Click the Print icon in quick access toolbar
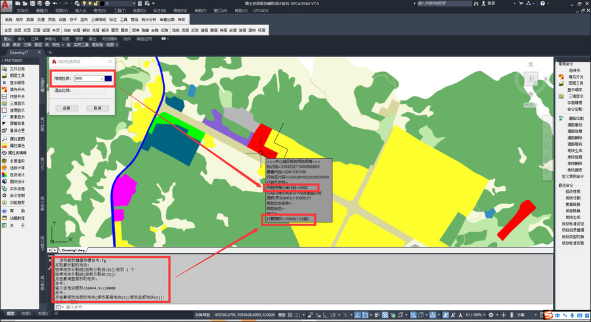The width and height of the screenshot is (591, 322). (47, 3)
